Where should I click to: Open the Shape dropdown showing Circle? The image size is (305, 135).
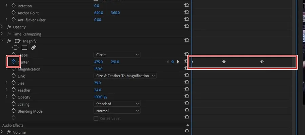117,55
